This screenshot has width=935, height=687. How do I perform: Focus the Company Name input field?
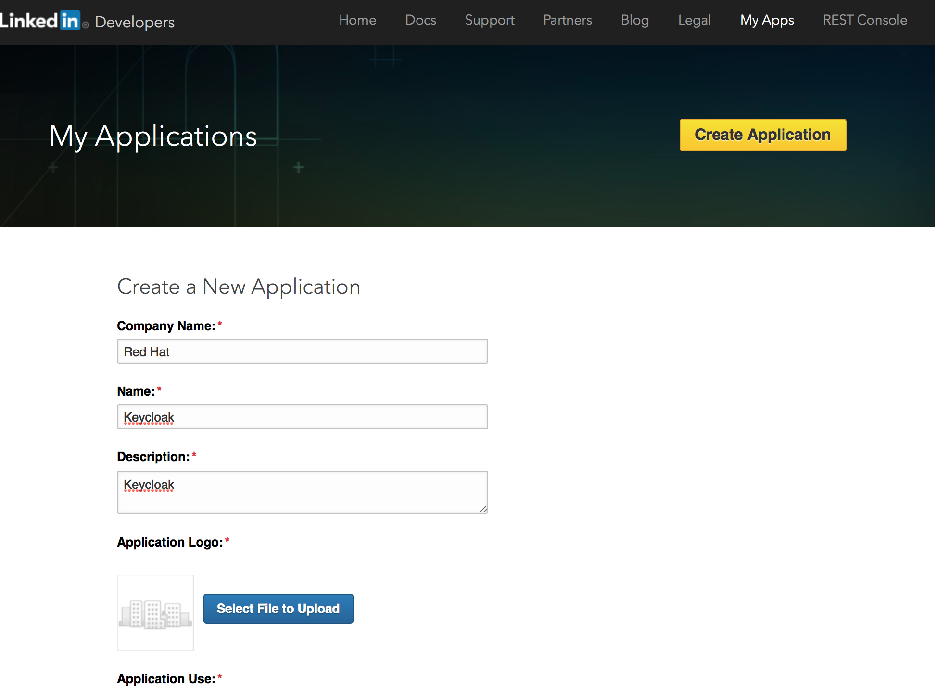pos(302,351)
